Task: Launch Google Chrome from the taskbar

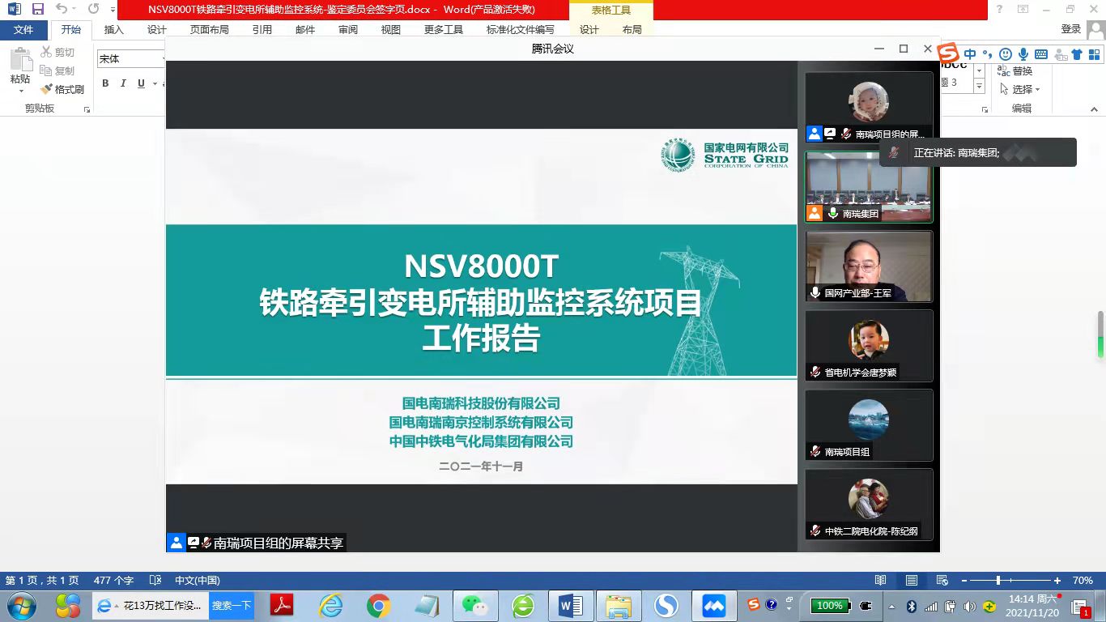Action: (378, 605)
